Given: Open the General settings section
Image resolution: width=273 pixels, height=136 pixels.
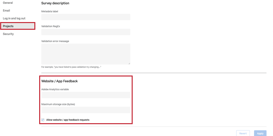Looking at the screenshot, I should tap(8, 3).
